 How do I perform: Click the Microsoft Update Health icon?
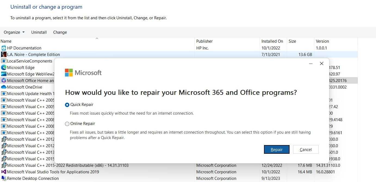(x=4, y=94)
